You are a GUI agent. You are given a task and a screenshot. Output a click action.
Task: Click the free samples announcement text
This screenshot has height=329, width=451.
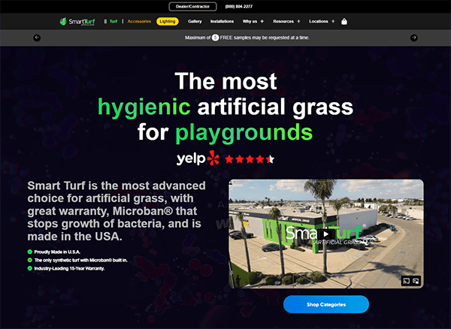pos(247,38)
